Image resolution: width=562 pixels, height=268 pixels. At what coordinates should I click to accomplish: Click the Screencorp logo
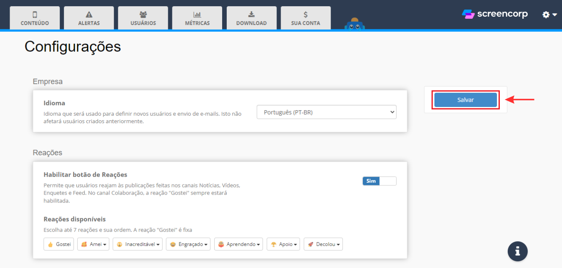pos(495,14)
